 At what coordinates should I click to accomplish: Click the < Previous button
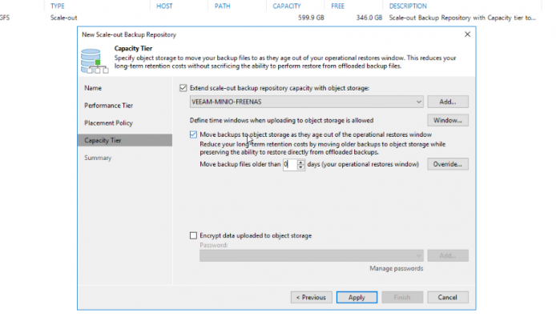(x=312, y=297)
